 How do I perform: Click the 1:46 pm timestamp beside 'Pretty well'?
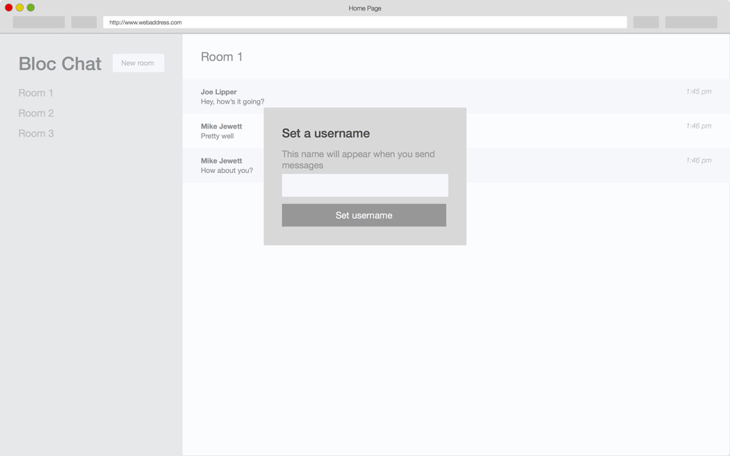click(x=698, y=126)
